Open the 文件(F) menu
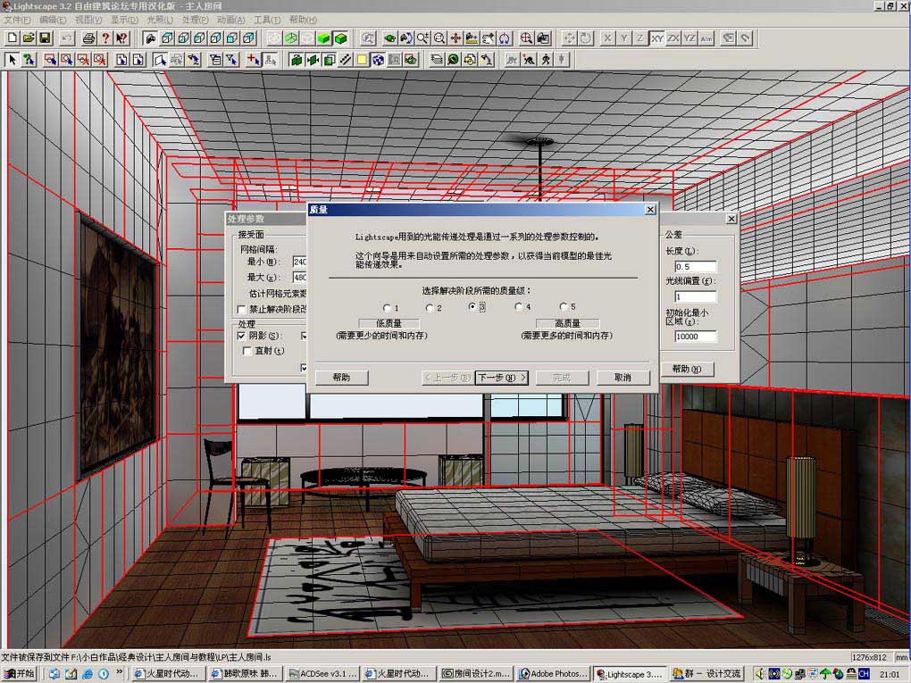This screenshot has width=911, height=683. [x=17, y=20]
